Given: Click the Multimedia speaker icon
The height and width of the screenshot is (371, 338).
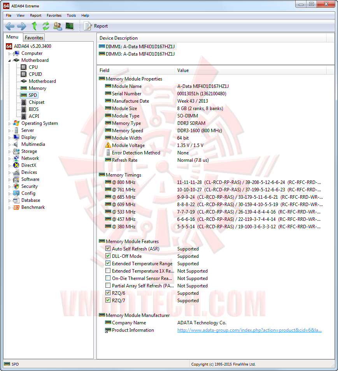Looking at the screenshot, I should tap(16, 144).
